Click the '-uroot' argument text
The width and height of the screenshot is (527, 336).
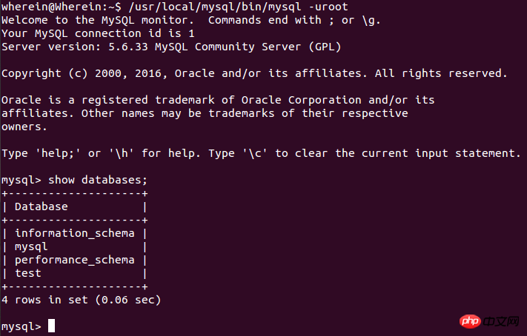coord(328,7)
